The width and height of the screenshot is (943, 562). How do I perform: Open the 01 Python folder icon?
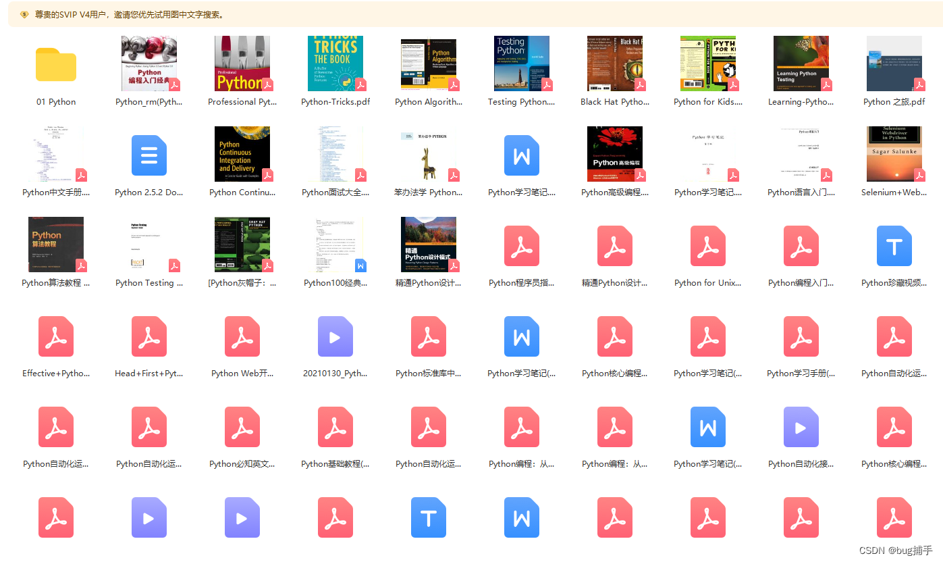click(56, 63)
